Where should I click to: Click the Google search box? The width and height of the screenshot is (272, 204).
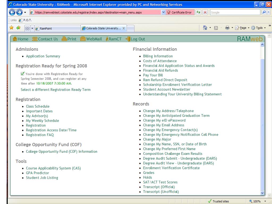[x=235, y=12]
